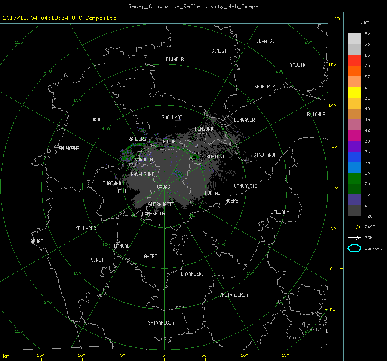
Task: Click the DAVANGERI city label
Action: 192,274
